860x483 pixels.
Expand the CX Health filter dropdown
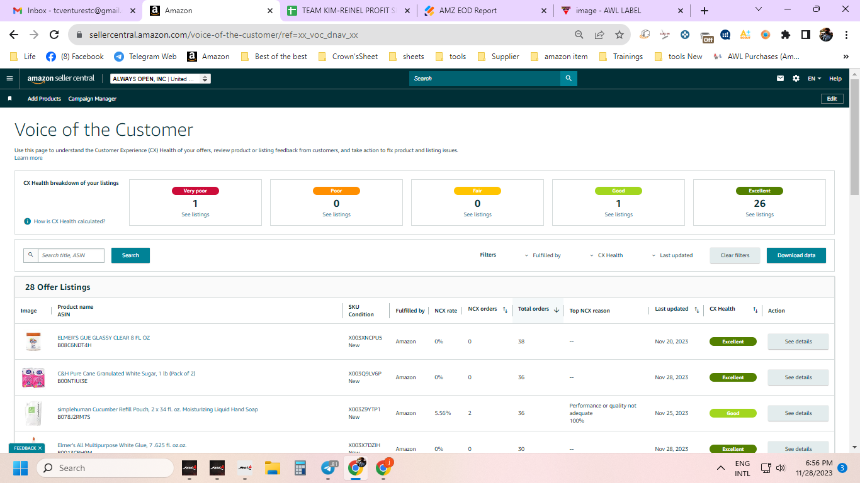(x=606, y=255)
